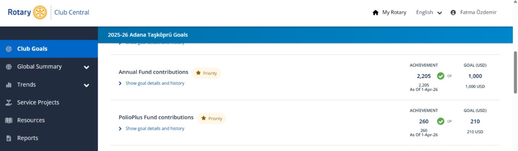Open Reports in the sidebar
Viewport: 518px width, 151px height.
28,138
